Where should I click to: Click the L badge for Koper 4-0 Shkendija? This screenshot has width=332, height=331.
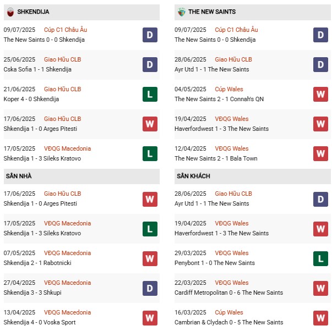pos(149,95)
